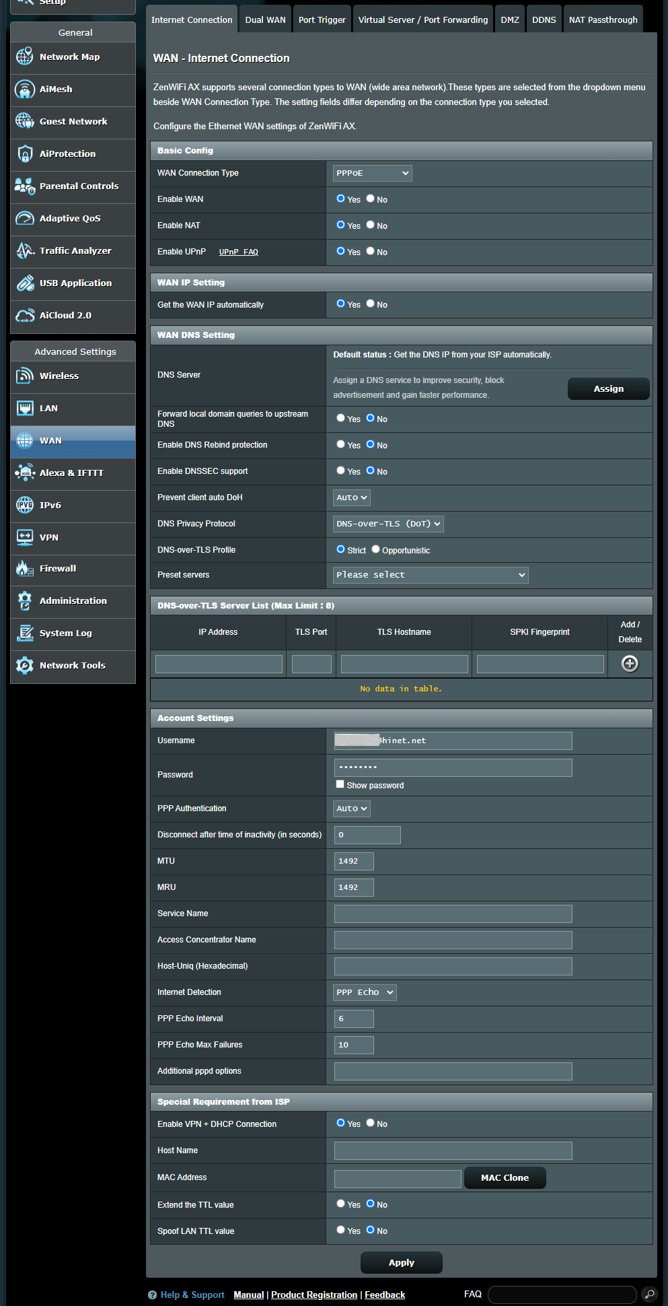Open the VPN monitor icon

click(x=25, y=537)
